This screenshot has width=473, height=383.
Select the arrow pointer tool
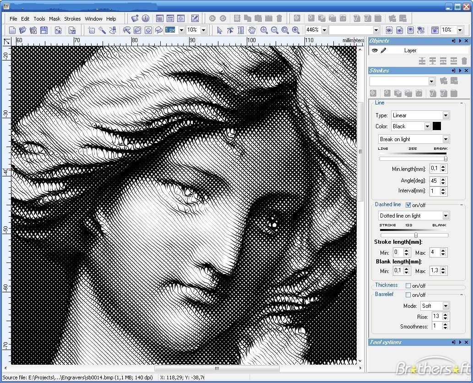pos(219,30)
